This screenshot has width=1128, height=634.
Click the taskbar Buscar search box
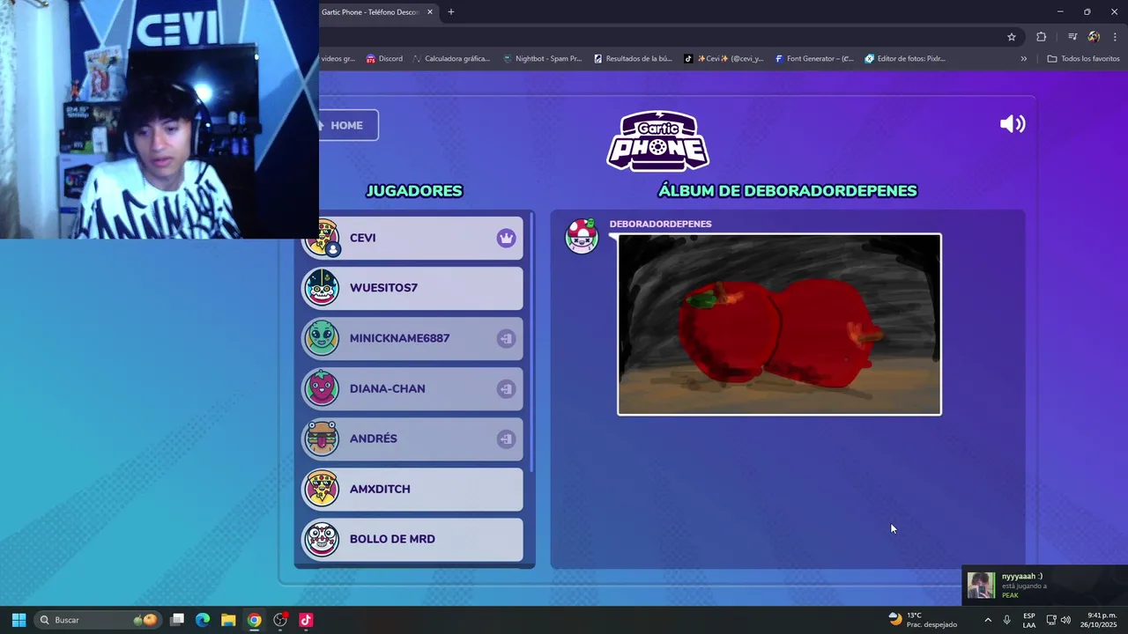97,620
